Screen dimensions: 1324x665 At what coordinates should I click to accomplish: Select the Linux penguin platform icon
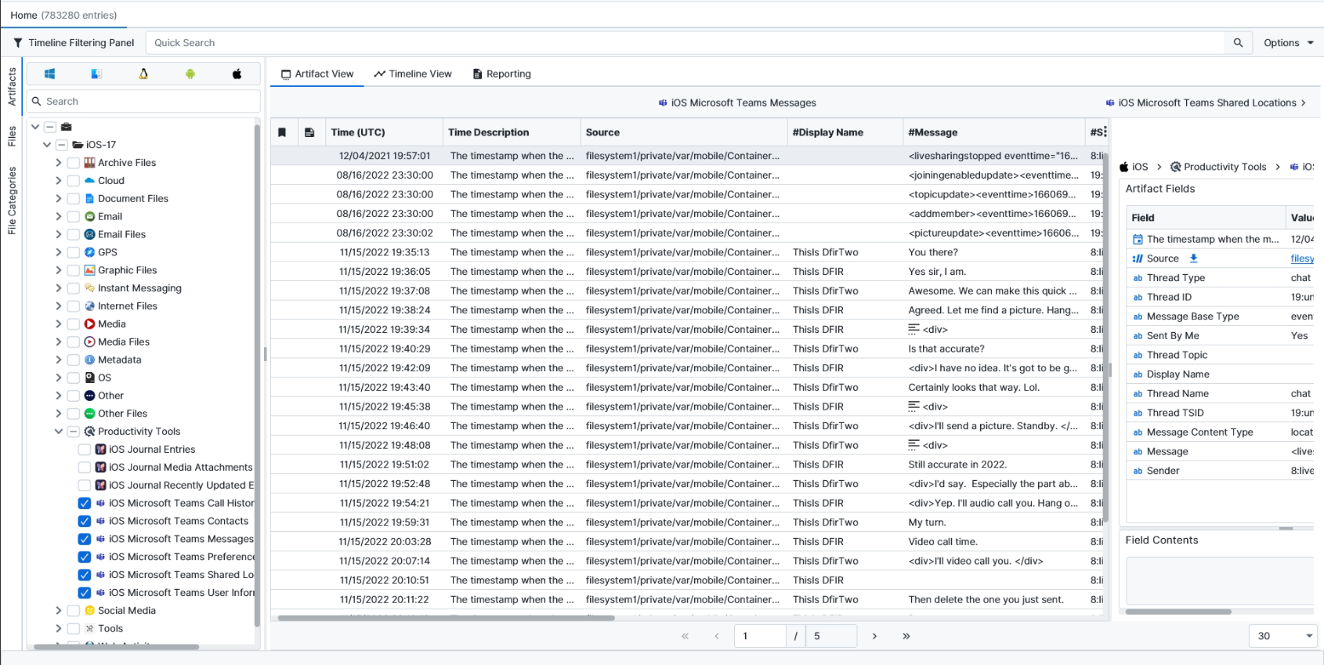[143, 74]
